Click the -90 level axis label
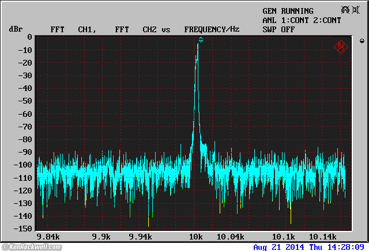The width and height of the screenshot is (369, 251). tap(24, 152)
